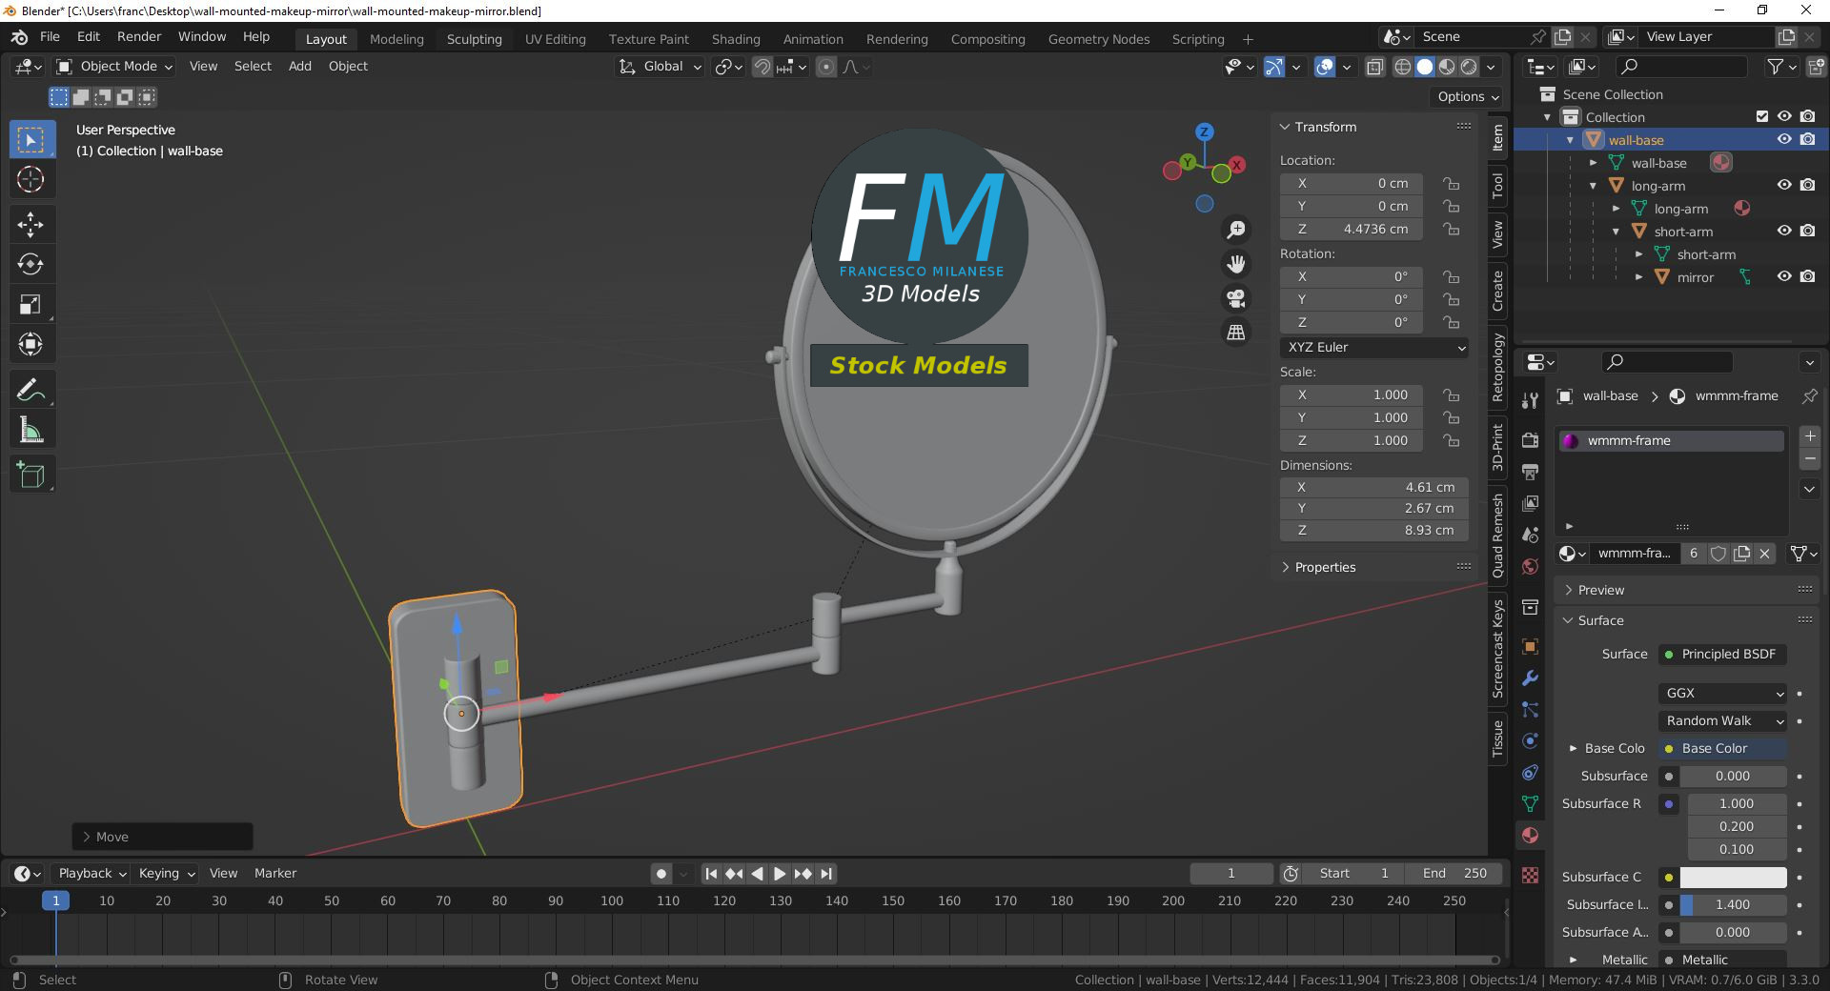The height and width of the screenshot is (991, 1830).
Task: Pick the Measure tool
Action: coord(31,430)
